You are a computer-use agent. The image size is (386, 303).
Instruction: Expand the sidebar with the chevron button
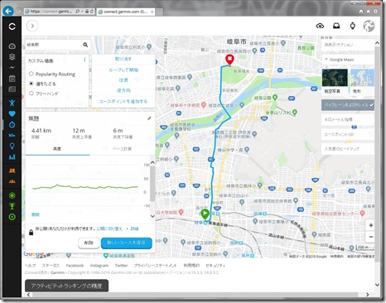[32, 26]
